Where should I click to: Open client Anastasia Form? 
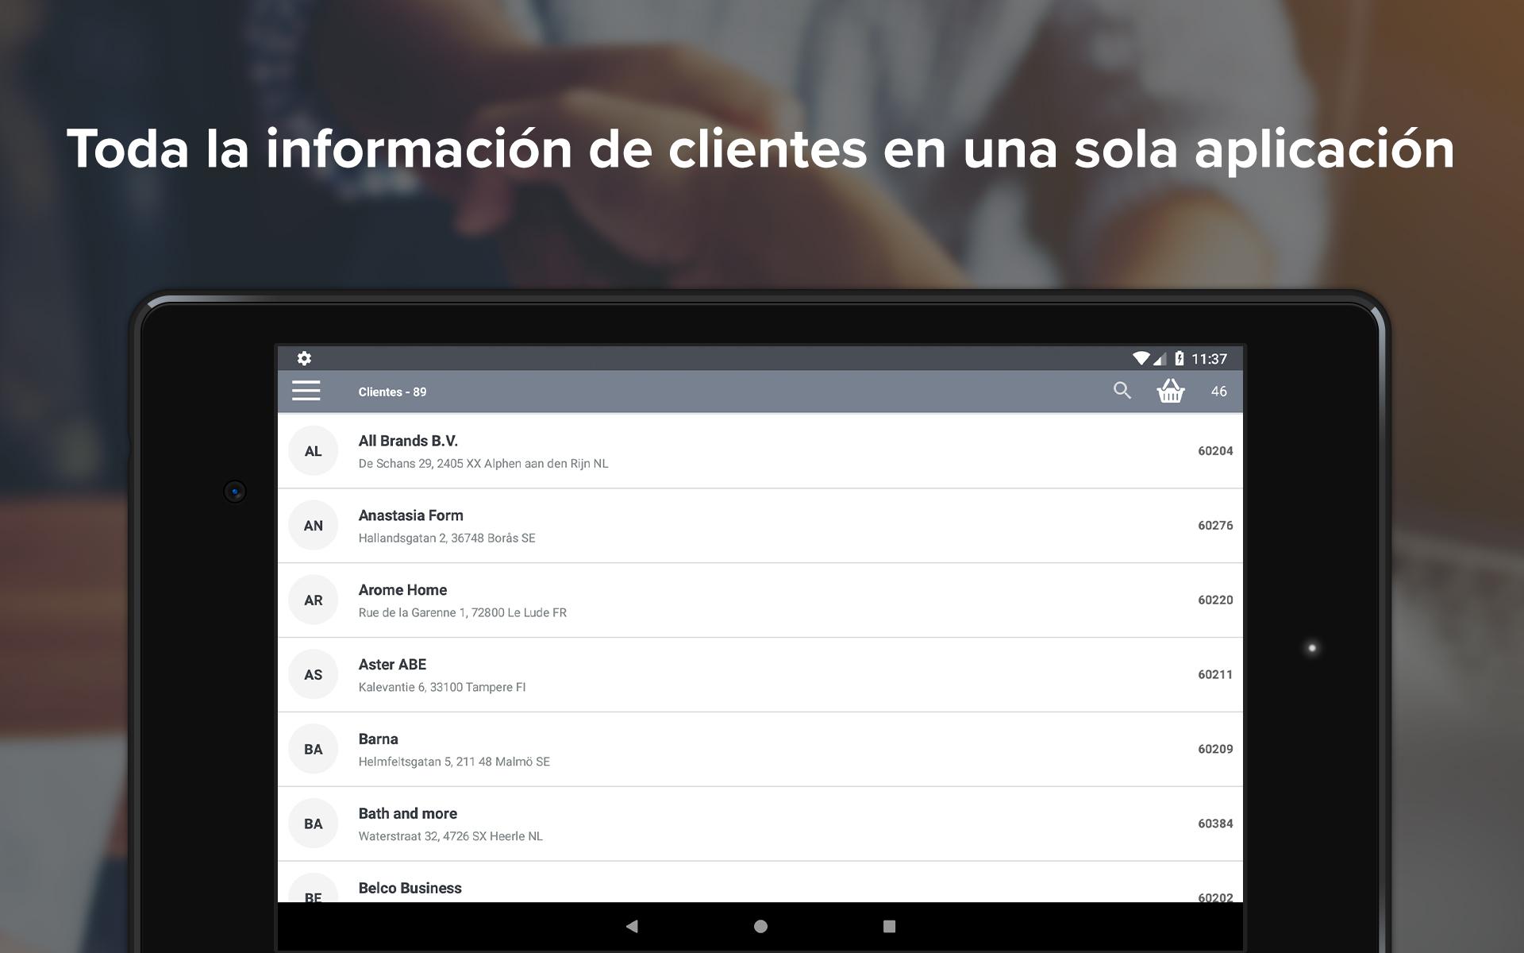click(x=760, y=525)
